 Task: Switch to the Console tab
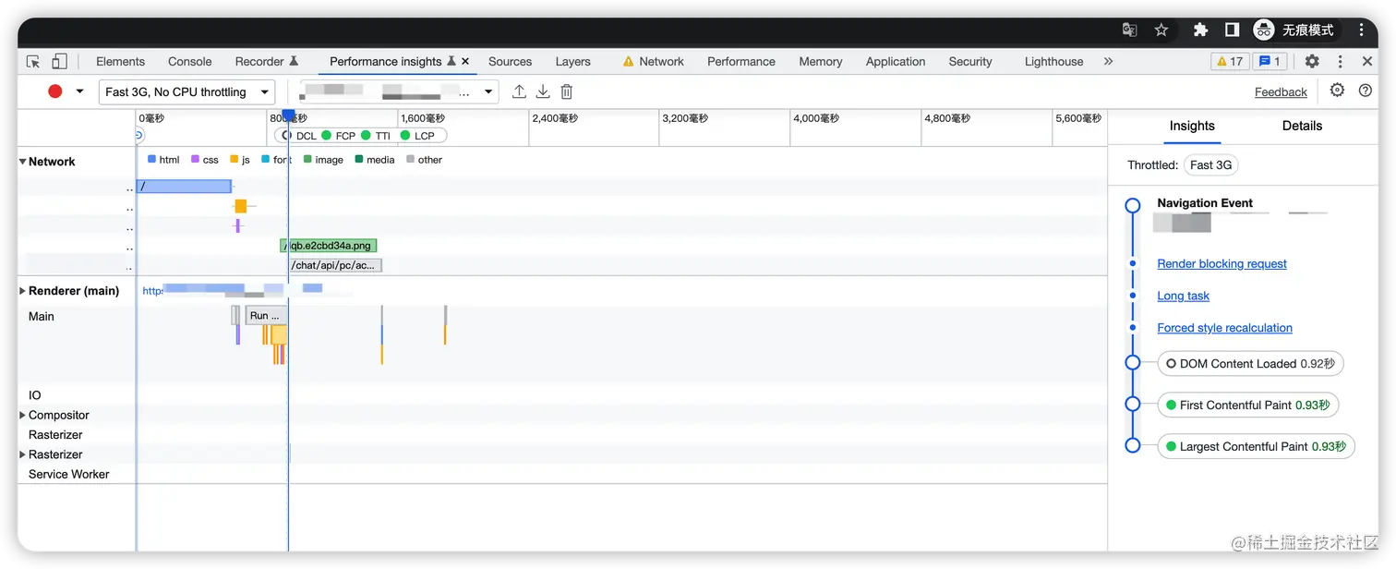190,62
